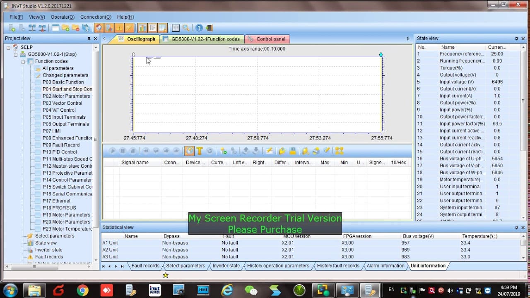Switch to the Fault records bottom tab
This screenshot has width=530, height=298.
[x=145, y=266]
